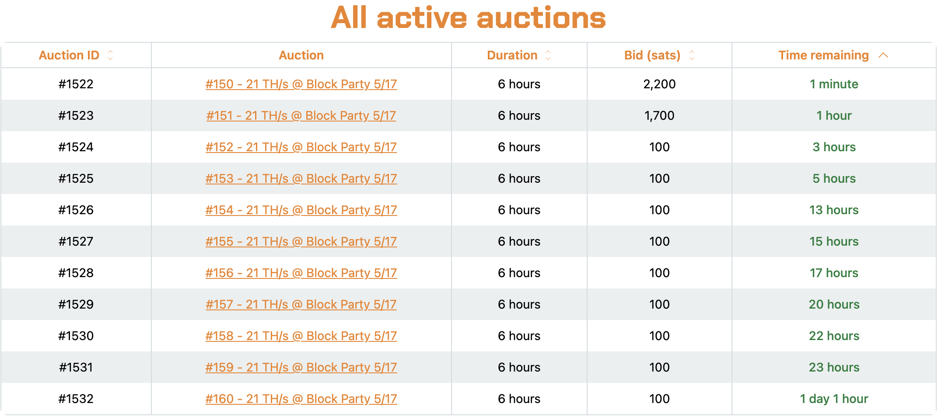The width and height of the screenshot is (938, 417).
Task: Open auction #151 - 21 TH/s link
Action: point(301,115)
